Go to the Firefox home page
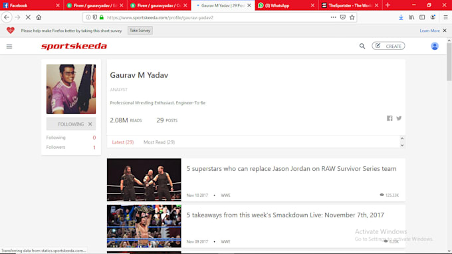The height and width of the screenshot is (254, 452). pos(39,17)
